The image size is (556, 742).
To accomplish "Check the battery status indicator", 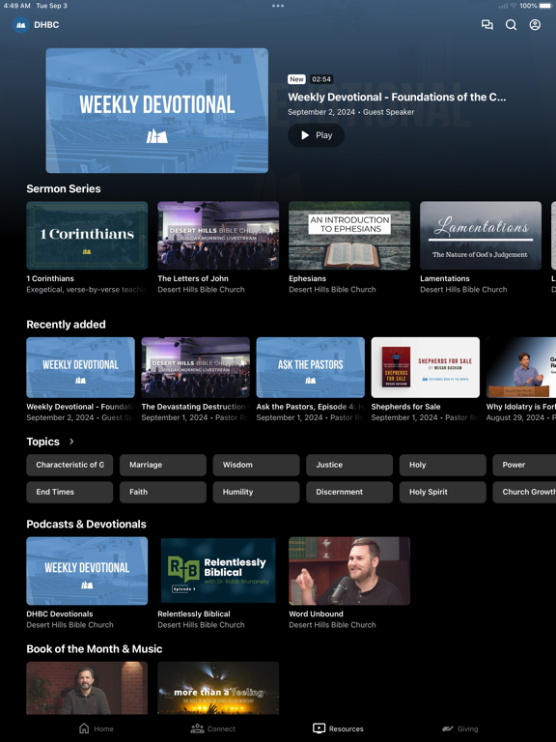I will (x=544, y=6).
